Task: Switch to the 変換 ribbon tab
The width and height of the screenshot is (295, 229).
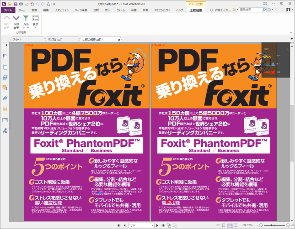Action: 34,10
